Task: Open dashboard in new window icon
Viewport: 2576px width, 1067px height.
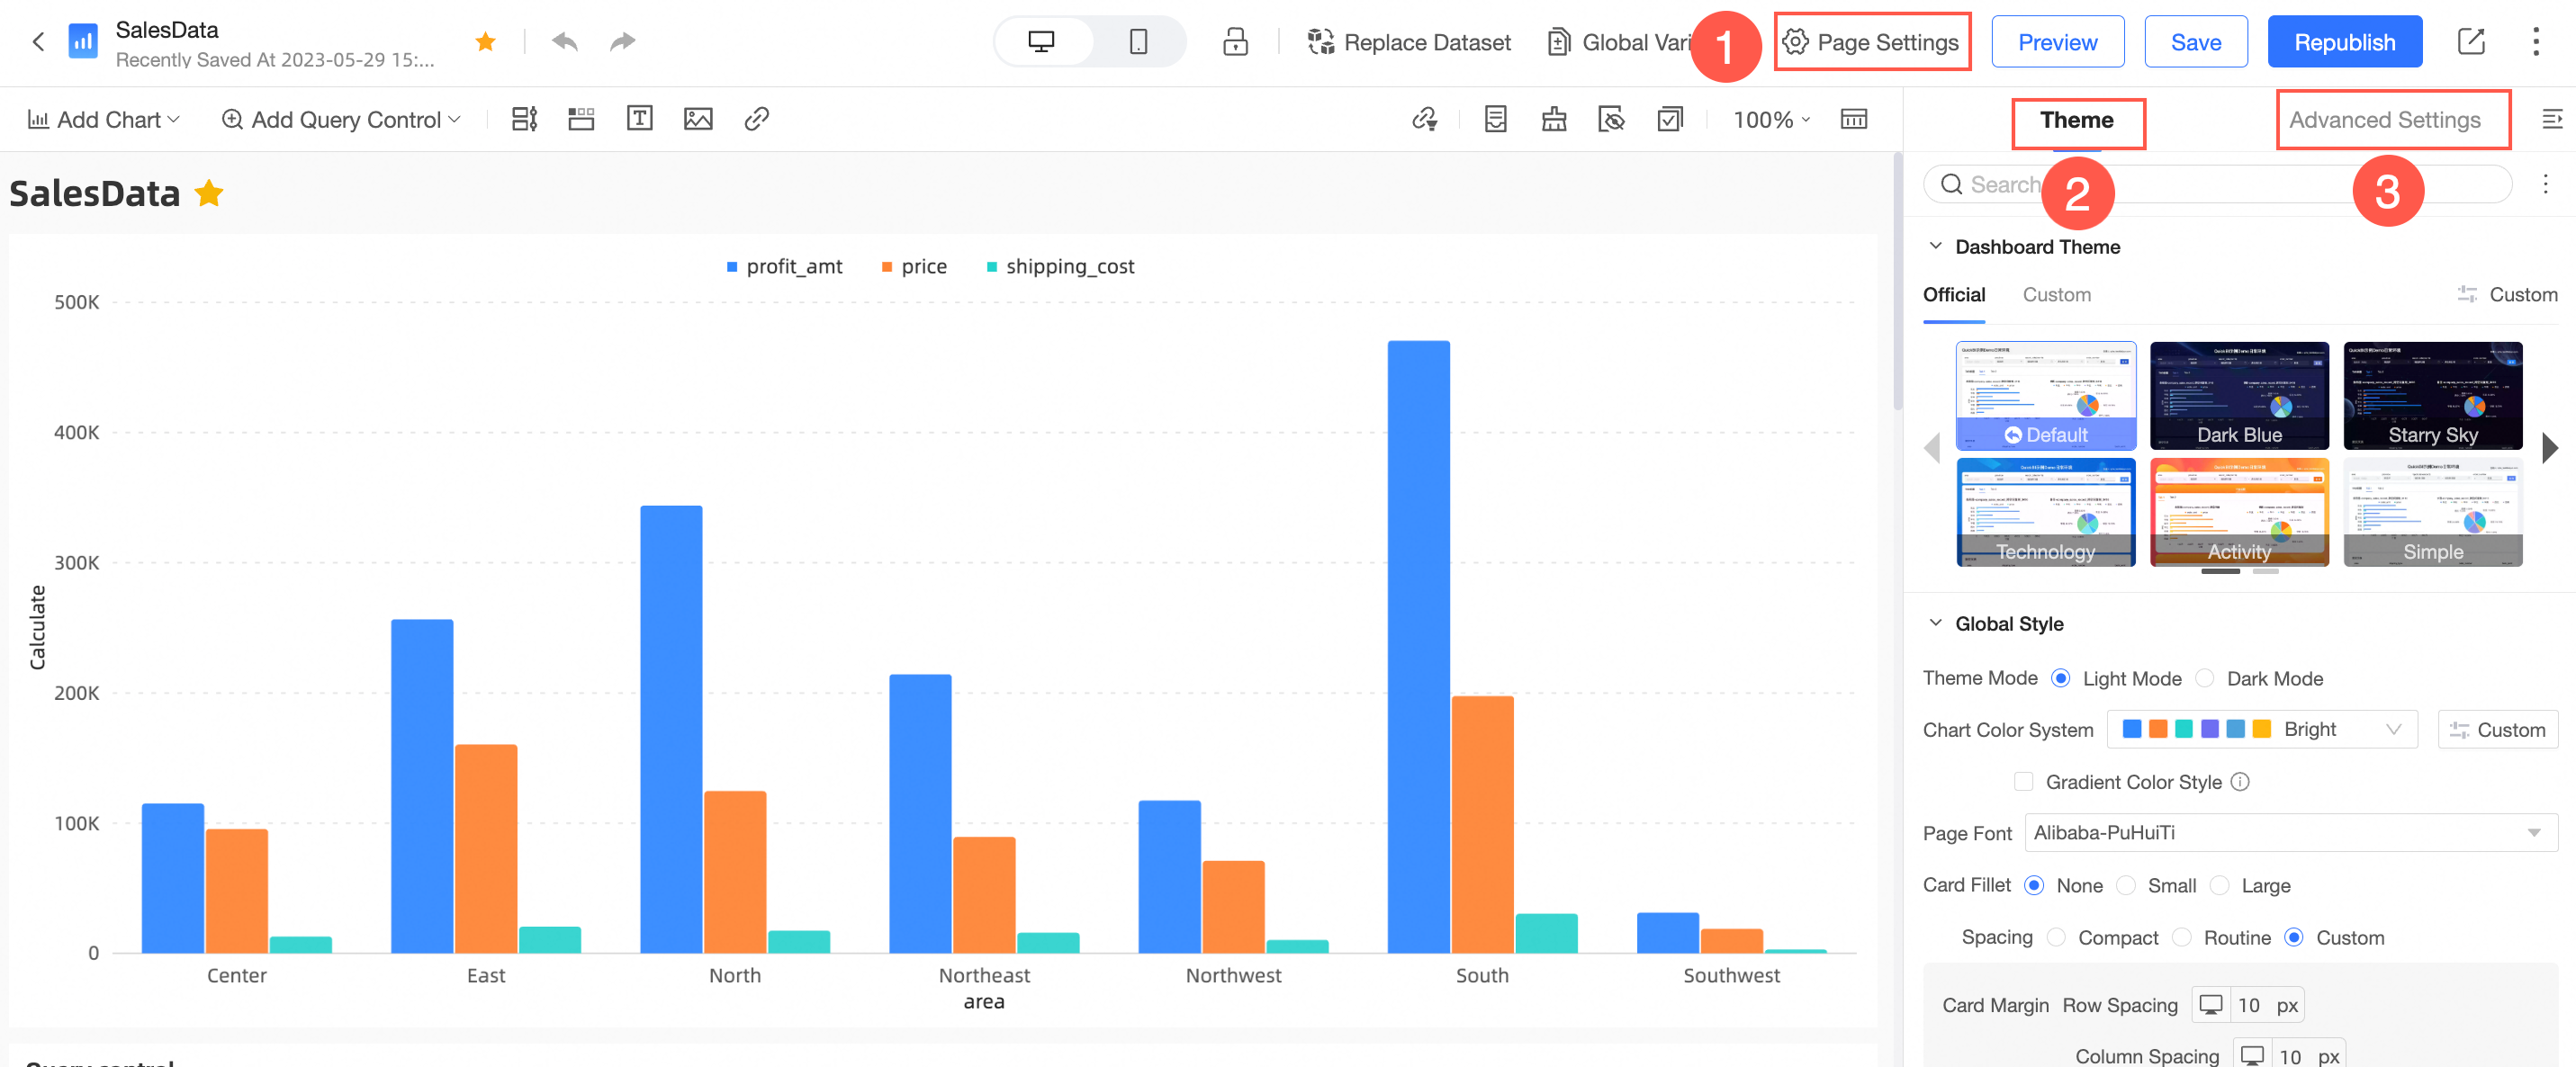Action: point(2470,42)
